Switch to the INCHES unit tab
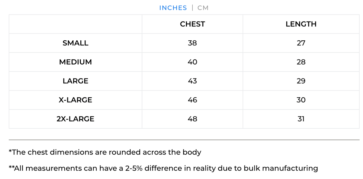Viewport: 363px width, 179px height. click(x=173, y=8)
